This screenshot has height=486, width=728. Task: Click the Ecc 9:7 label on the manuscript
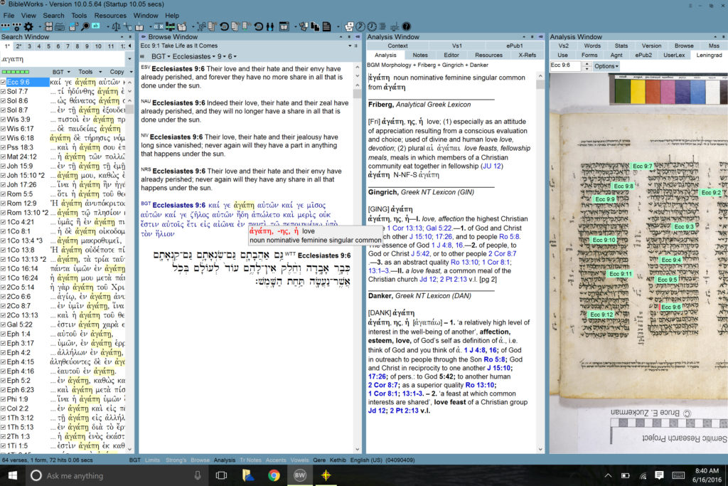coord(642,166)
